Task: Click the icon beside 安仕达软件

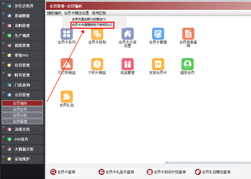Action: coord(9,6)
